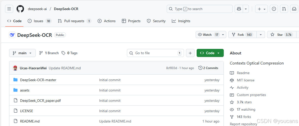Switch to the Actions tab
The width and height of the screenshot is (299, 126).
coord(107,21)
